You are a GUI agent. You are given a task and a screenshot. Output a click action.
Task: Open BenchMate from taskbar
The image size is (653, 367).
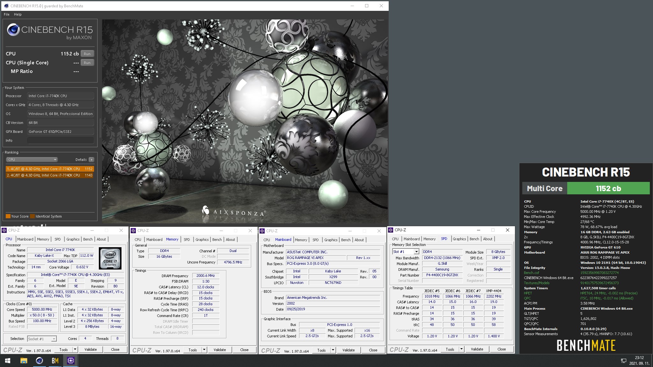coord(55,361)
